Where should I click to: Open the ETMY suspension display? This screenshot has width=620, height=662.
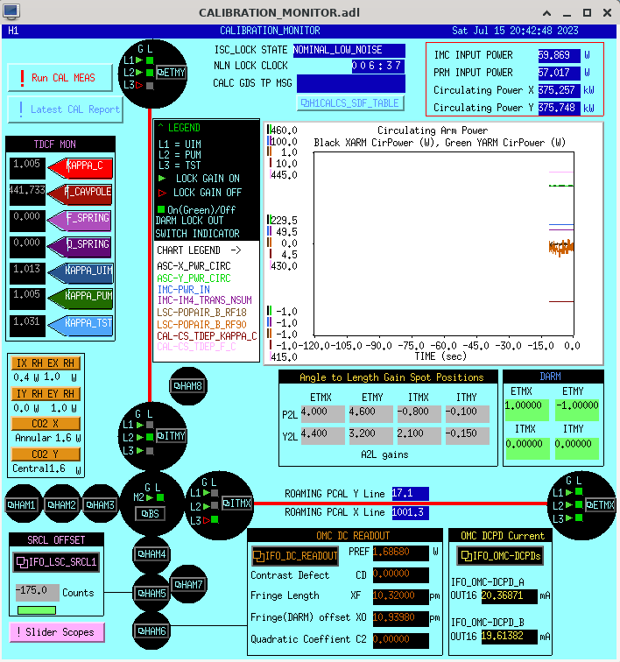172,73
